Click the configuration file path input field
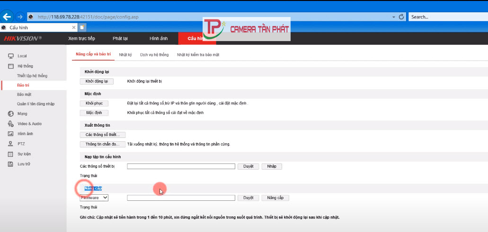The height and width of the screenshot is (232, 488). point(181,166)
